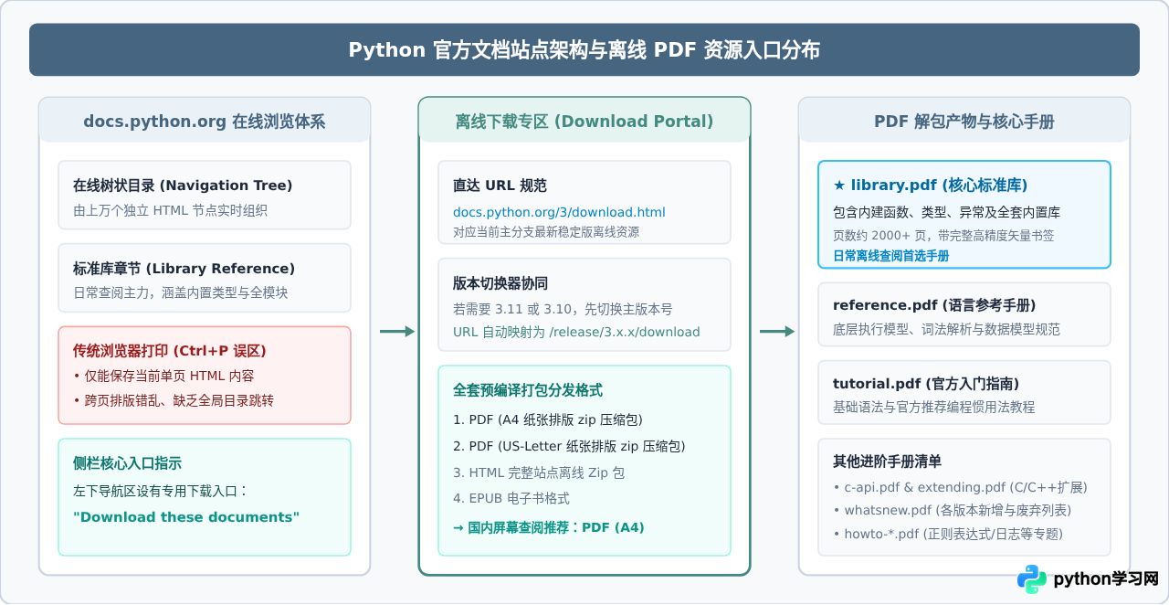Click 日常查阅主力，涵盖内置类型与全模块 text

pos(183,292)
